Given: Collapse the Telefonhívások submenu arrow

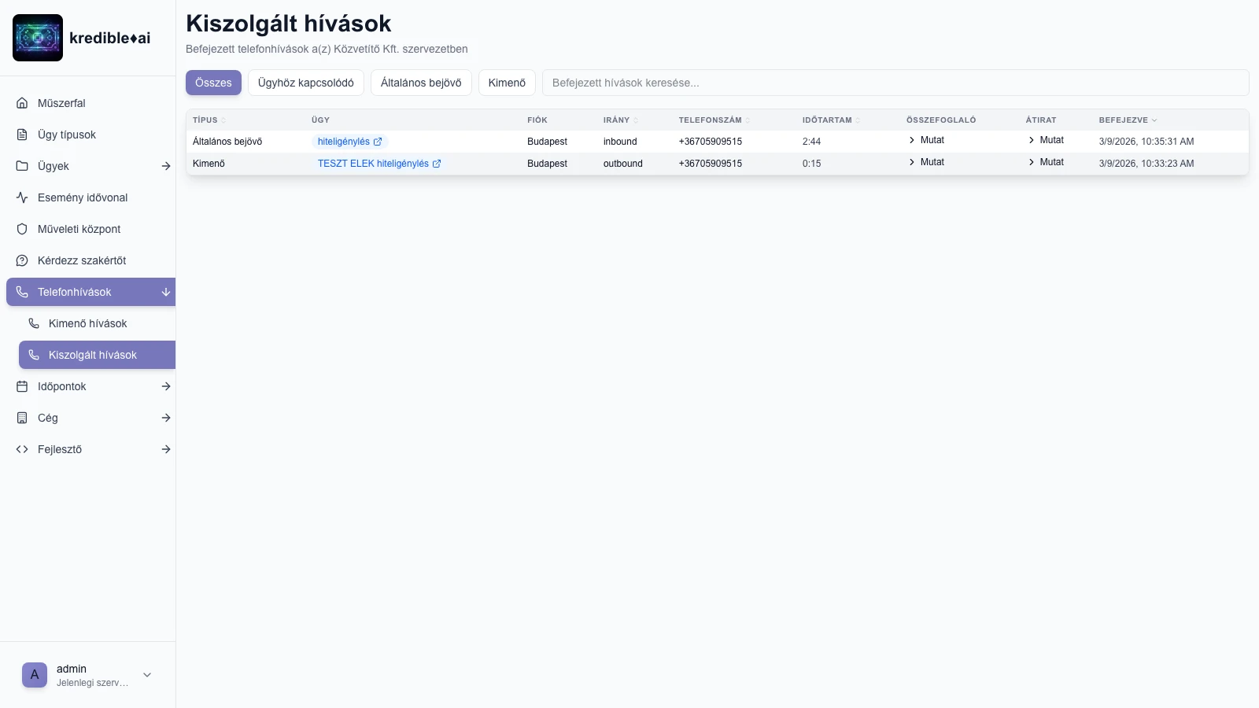Looking at the screenshot, I should pyautogui.click(x=165, y=292).
